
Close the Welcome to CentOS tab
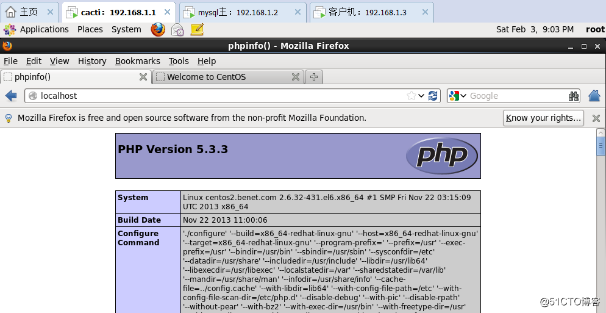point(296,77)
